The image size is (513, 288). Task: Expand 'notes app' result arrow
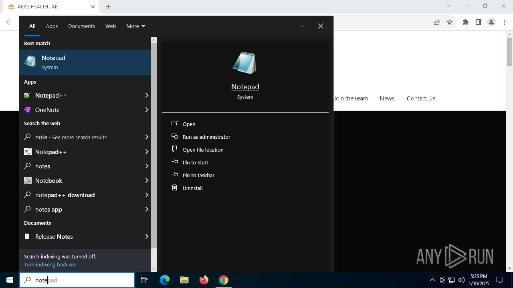(147, 209)
